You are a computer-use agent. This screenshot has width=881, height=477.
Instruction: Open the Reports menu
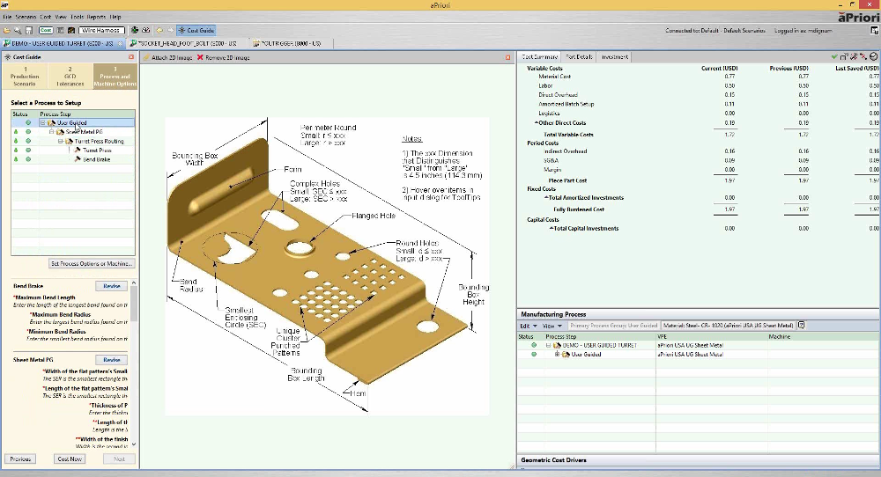[x=96, y=17]
